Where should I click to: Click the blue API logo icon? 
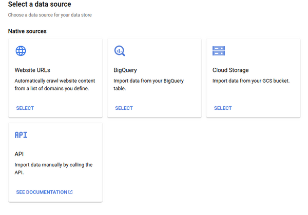tap(21, 135)
